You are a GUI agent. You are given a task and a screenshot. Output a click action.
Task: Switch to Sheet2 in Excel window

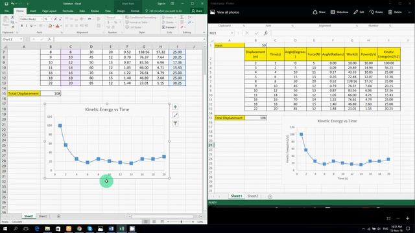coord(43,216)
